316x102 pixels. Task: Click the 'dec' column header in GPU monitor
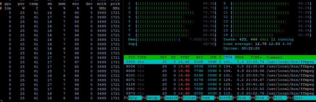[89, 4]
